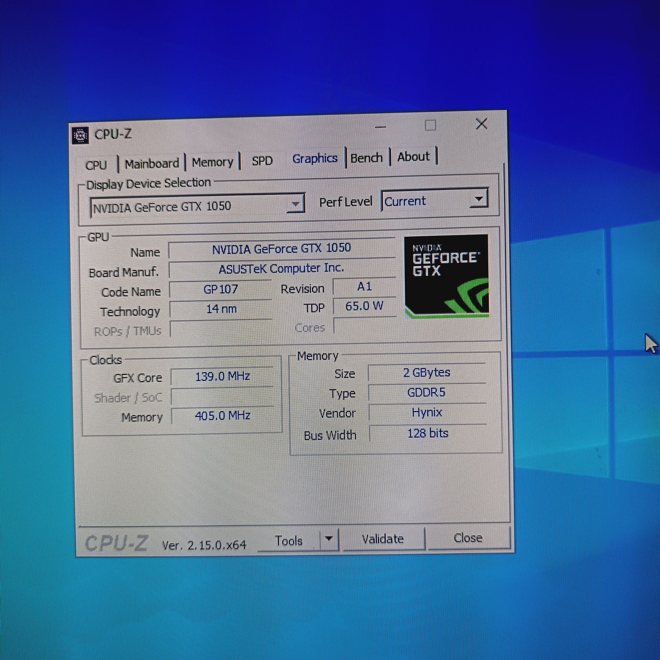Click the Tools button
Image resolution: width=660 pixels, height=660 pixels.
coord(289,540)
